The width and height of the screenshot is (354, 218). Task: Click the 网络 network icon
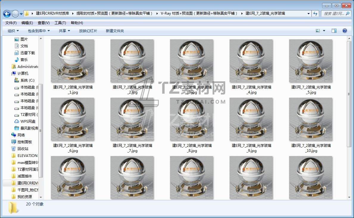click(x=14, y=135)
